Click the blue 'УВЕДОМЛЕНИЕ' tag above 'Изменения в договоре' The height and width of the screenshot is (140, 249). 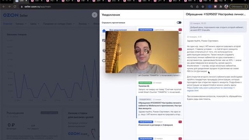(x=146, y=122)
